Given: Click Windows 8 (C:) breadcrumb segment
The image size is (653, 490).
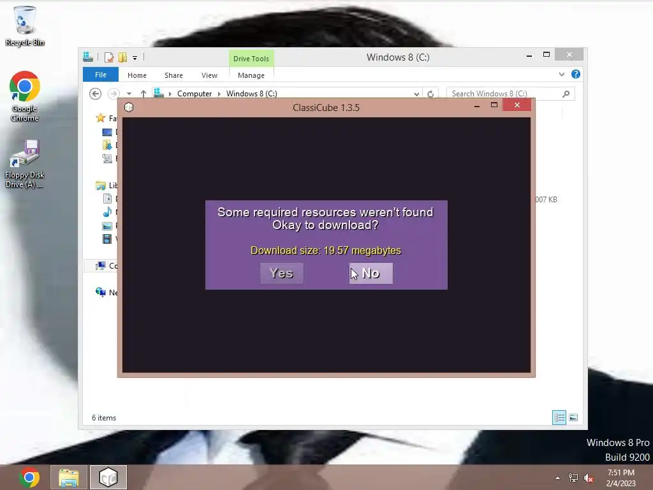Looking at the screenshot, I should click(251, 94).
